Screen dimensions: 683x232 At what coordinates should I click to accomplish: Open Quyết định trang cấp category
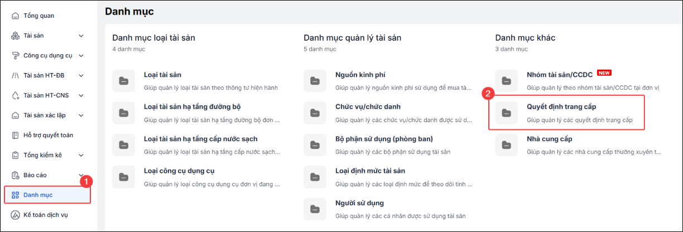[562, 107]
